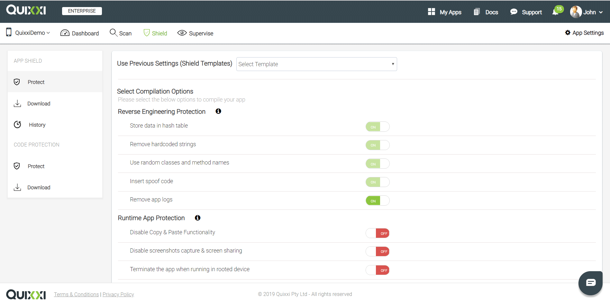Enable Disable screenshots capture & screen sharing

point(378,251)
